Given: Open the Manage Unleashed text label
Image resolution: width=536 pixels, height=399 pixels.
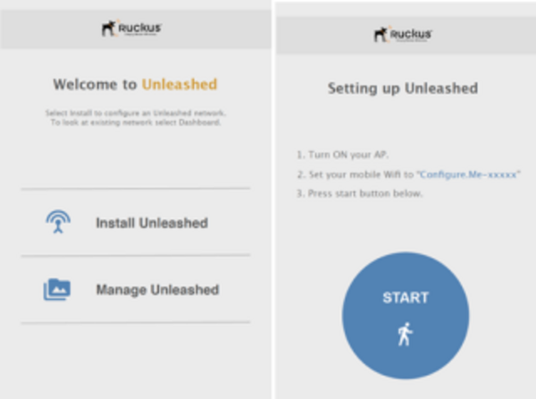Looking at the screenshot, I should click(157, 290).
